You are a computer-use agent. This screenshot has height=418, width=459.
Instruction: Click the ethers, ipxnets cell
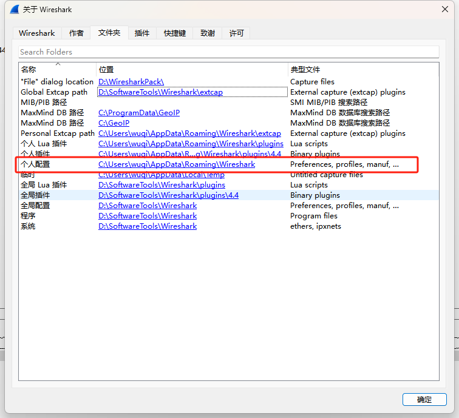316,226
